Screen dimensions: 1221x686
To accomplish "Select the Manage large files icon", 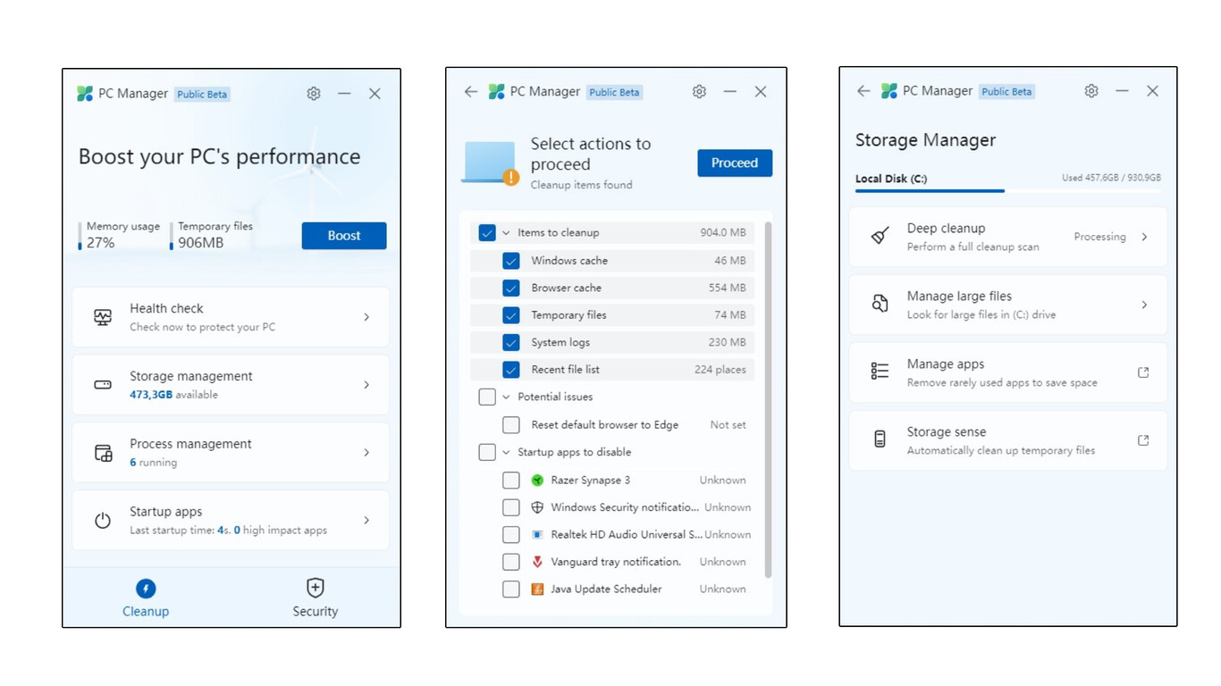I will coord(880,304).
